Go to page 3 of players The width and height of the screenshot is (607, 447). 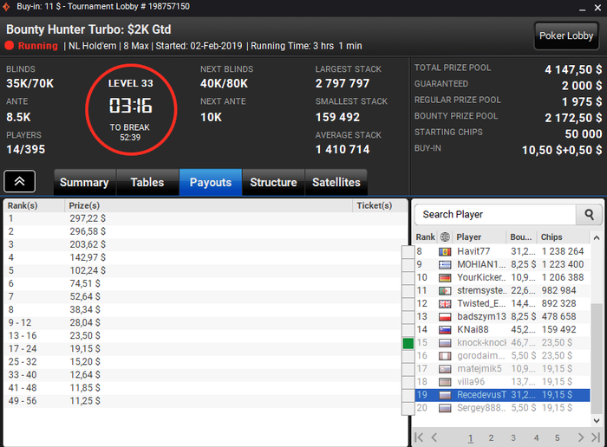click(x=513, y=437)
